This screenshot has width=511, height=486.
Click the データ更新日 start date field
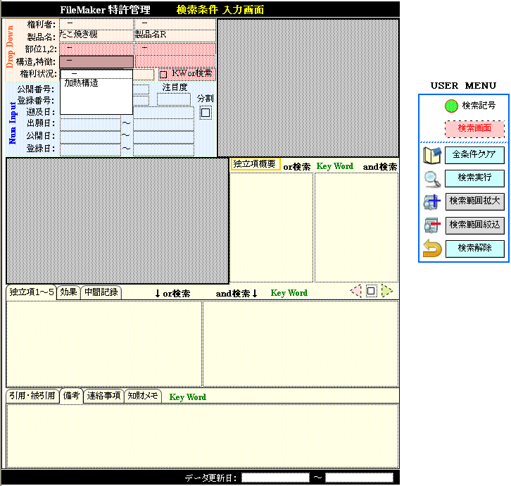[x=275, y=478]
